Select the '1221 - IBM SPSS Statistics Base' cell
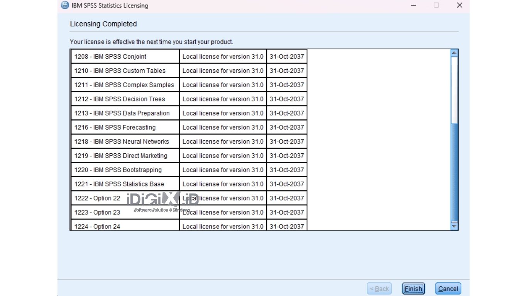The width and height of the screenshot is (527, 296). click(x=125, y=184)
